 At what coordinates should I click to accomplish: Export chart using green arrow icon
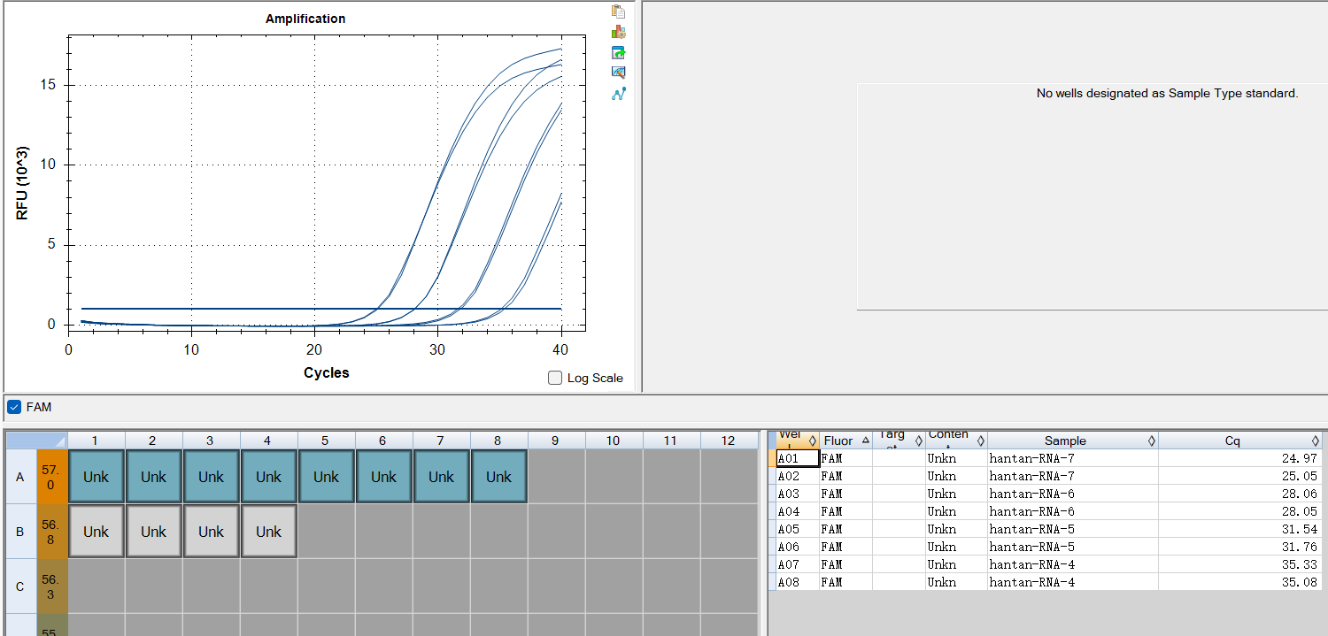click(619, 52)
